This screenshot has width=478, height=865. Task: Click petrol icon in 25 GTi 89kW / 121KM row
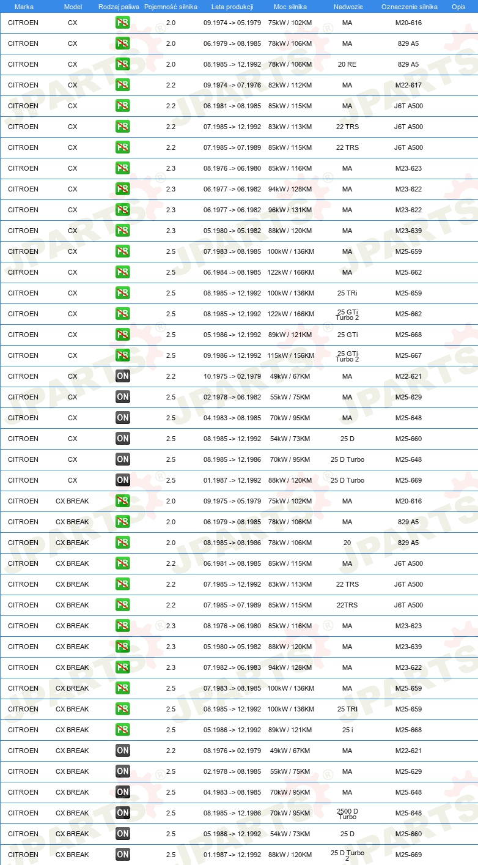(123, 335)
